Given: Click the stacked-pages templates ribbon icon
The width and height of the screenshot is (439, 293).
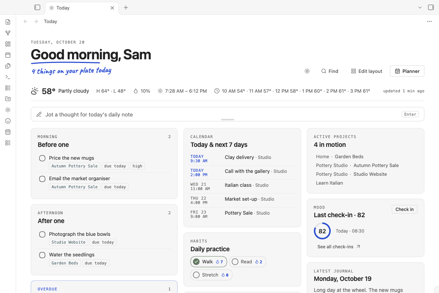Looking at the screenshot, I should [8, 66].
